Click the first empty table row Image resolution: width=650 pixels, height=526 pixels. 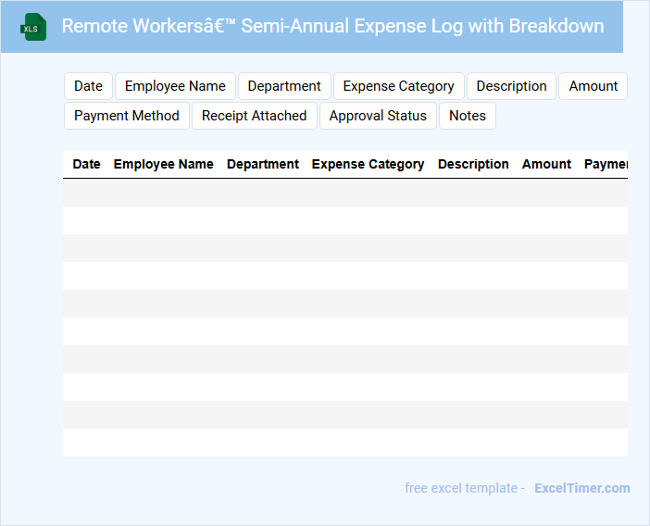344,193
